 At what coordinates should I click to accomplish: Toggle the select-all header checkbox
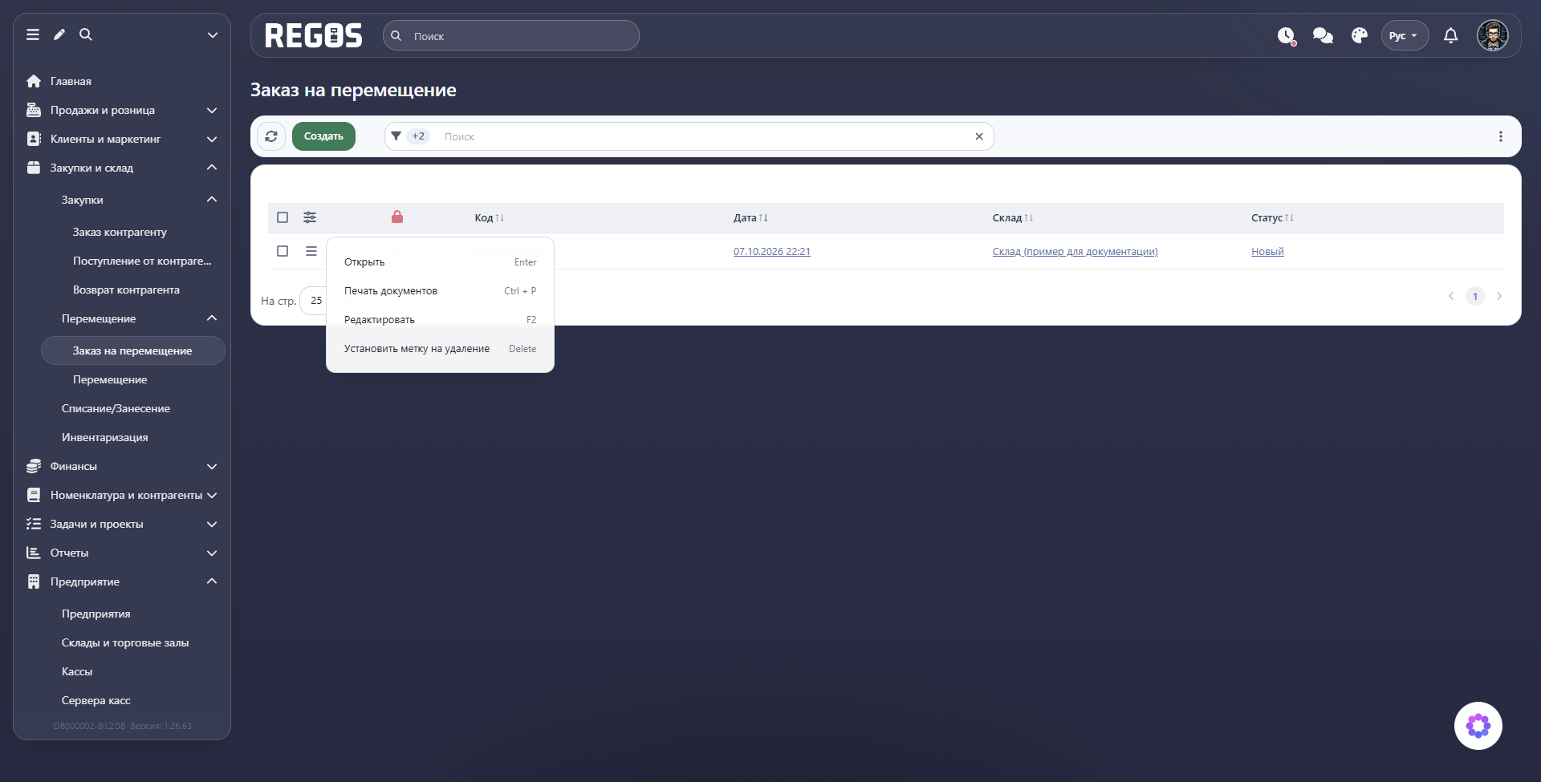(283, 217)
